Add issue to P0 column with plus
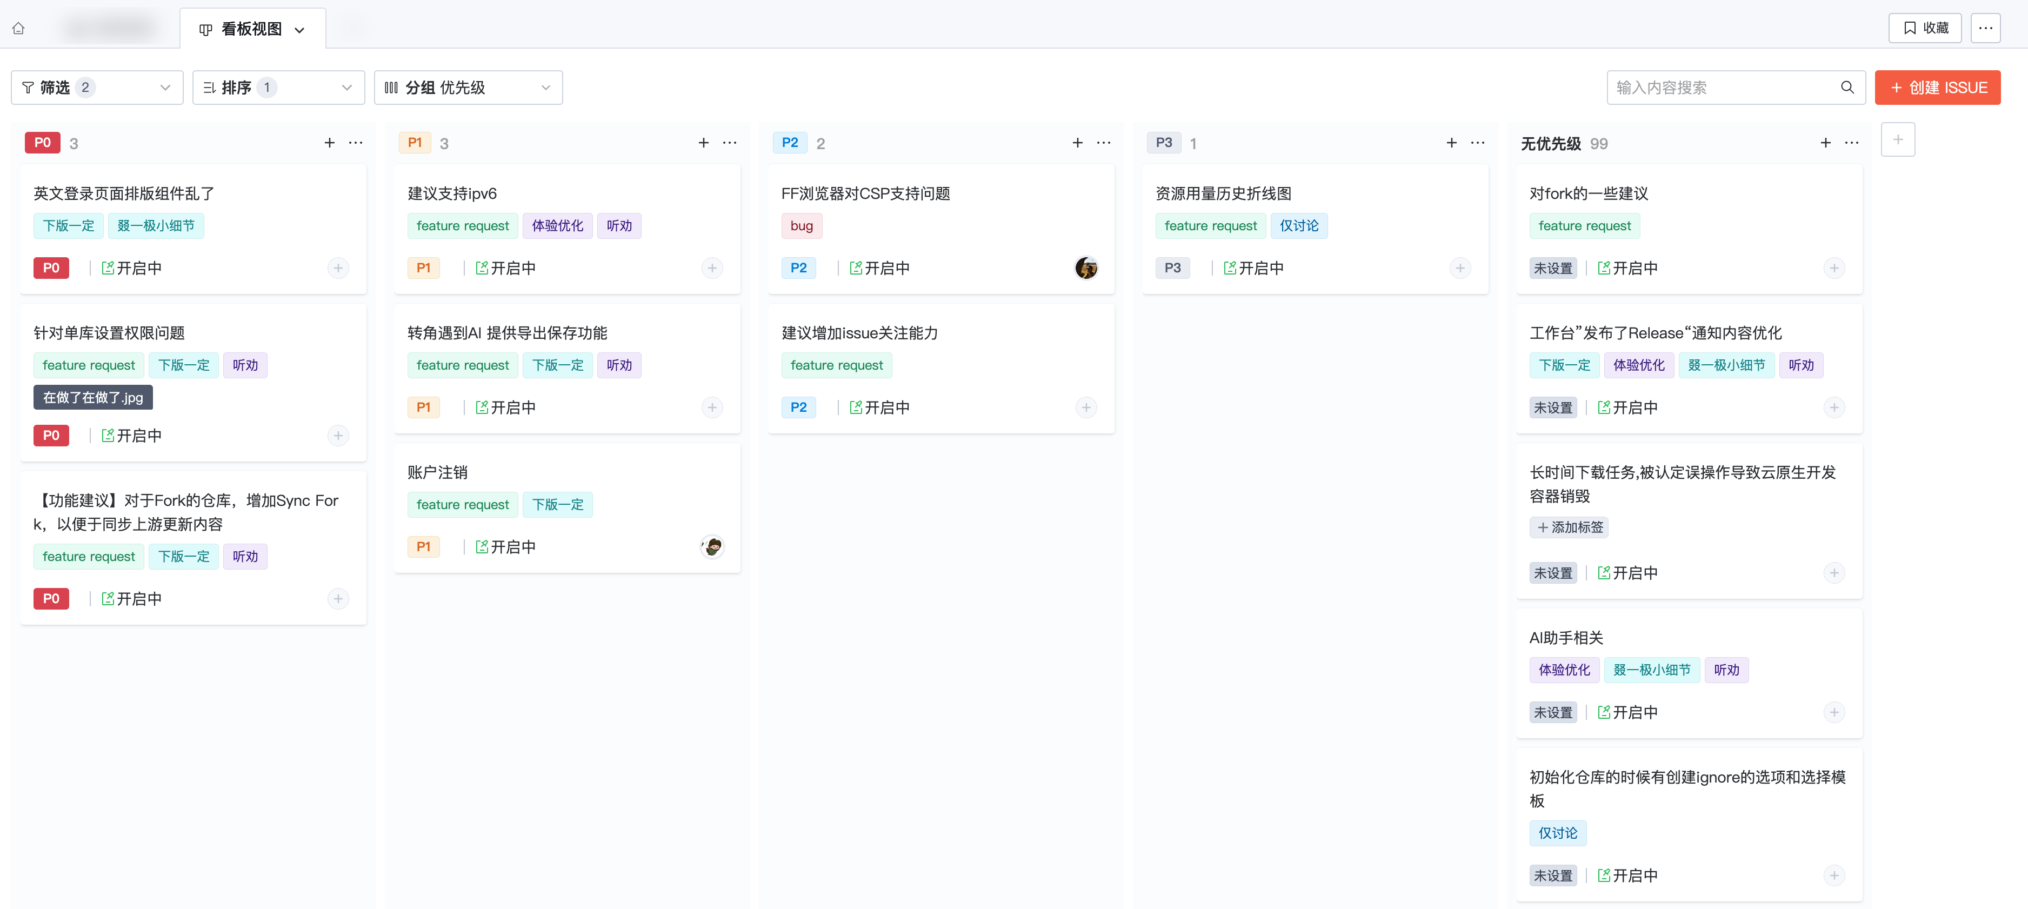The image size is (2028, 909). point(330,143)
